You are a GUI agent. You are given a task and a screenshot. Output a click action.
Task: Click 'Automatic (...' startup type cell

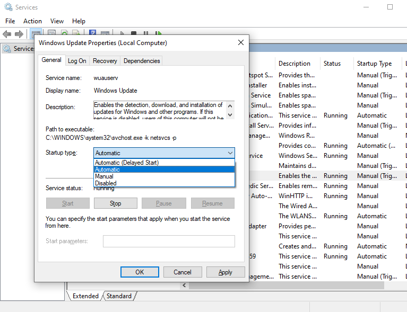tap(376, 146)
